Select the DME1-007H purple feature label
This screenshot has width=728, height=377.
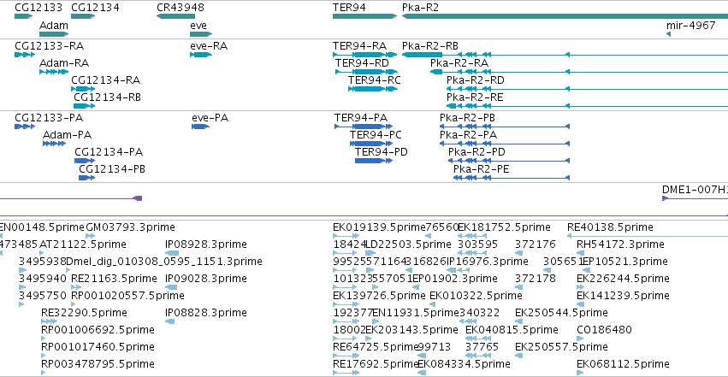695,190
